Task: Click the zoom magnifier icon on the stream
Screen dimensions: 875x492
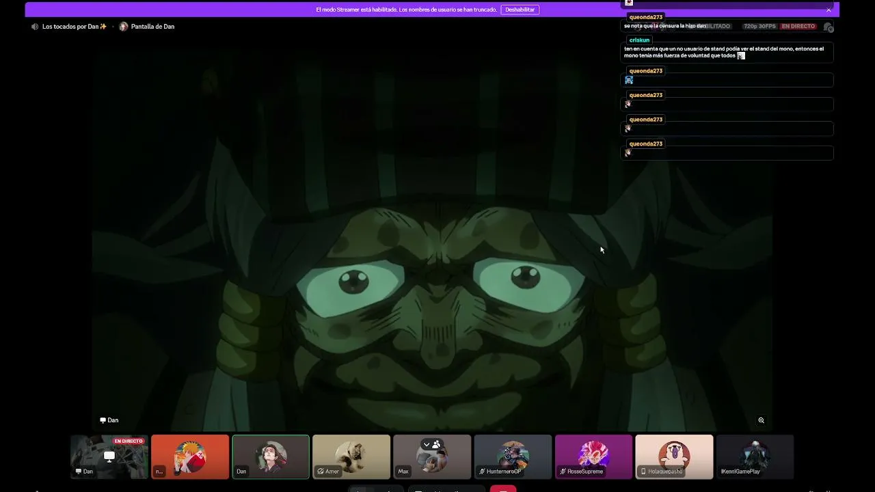Action: 761,420
